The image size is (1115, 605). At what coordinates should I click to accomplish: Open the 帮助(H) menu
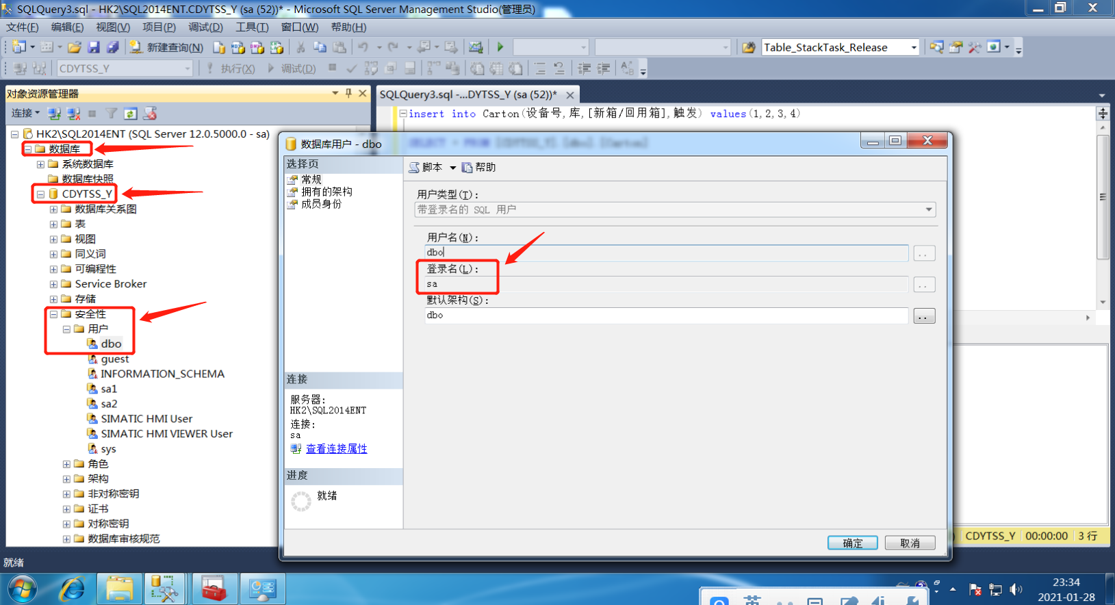[x=348, y=27]
